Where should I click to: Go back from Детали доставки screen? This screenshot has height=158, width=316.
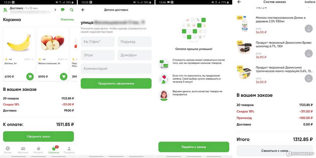point(83,10)
